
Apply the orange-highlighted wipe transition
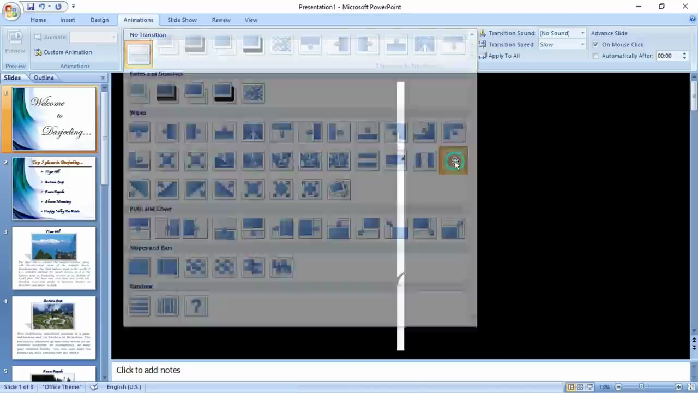[x=453, y=161]
